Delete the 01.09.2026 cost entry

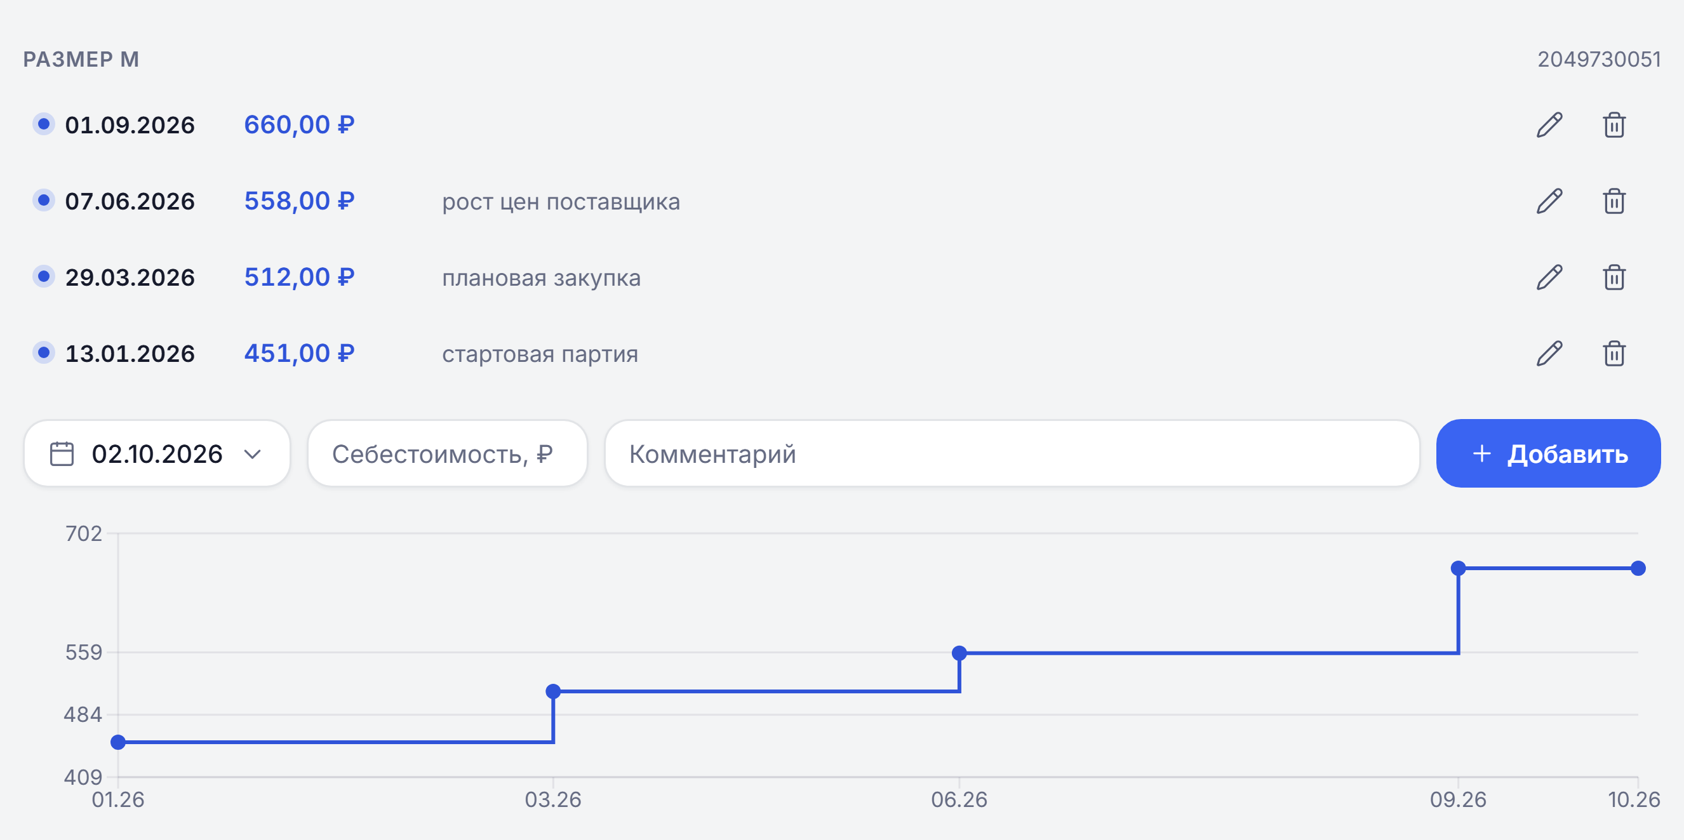pyautogui.click(x=1614, y=125)
